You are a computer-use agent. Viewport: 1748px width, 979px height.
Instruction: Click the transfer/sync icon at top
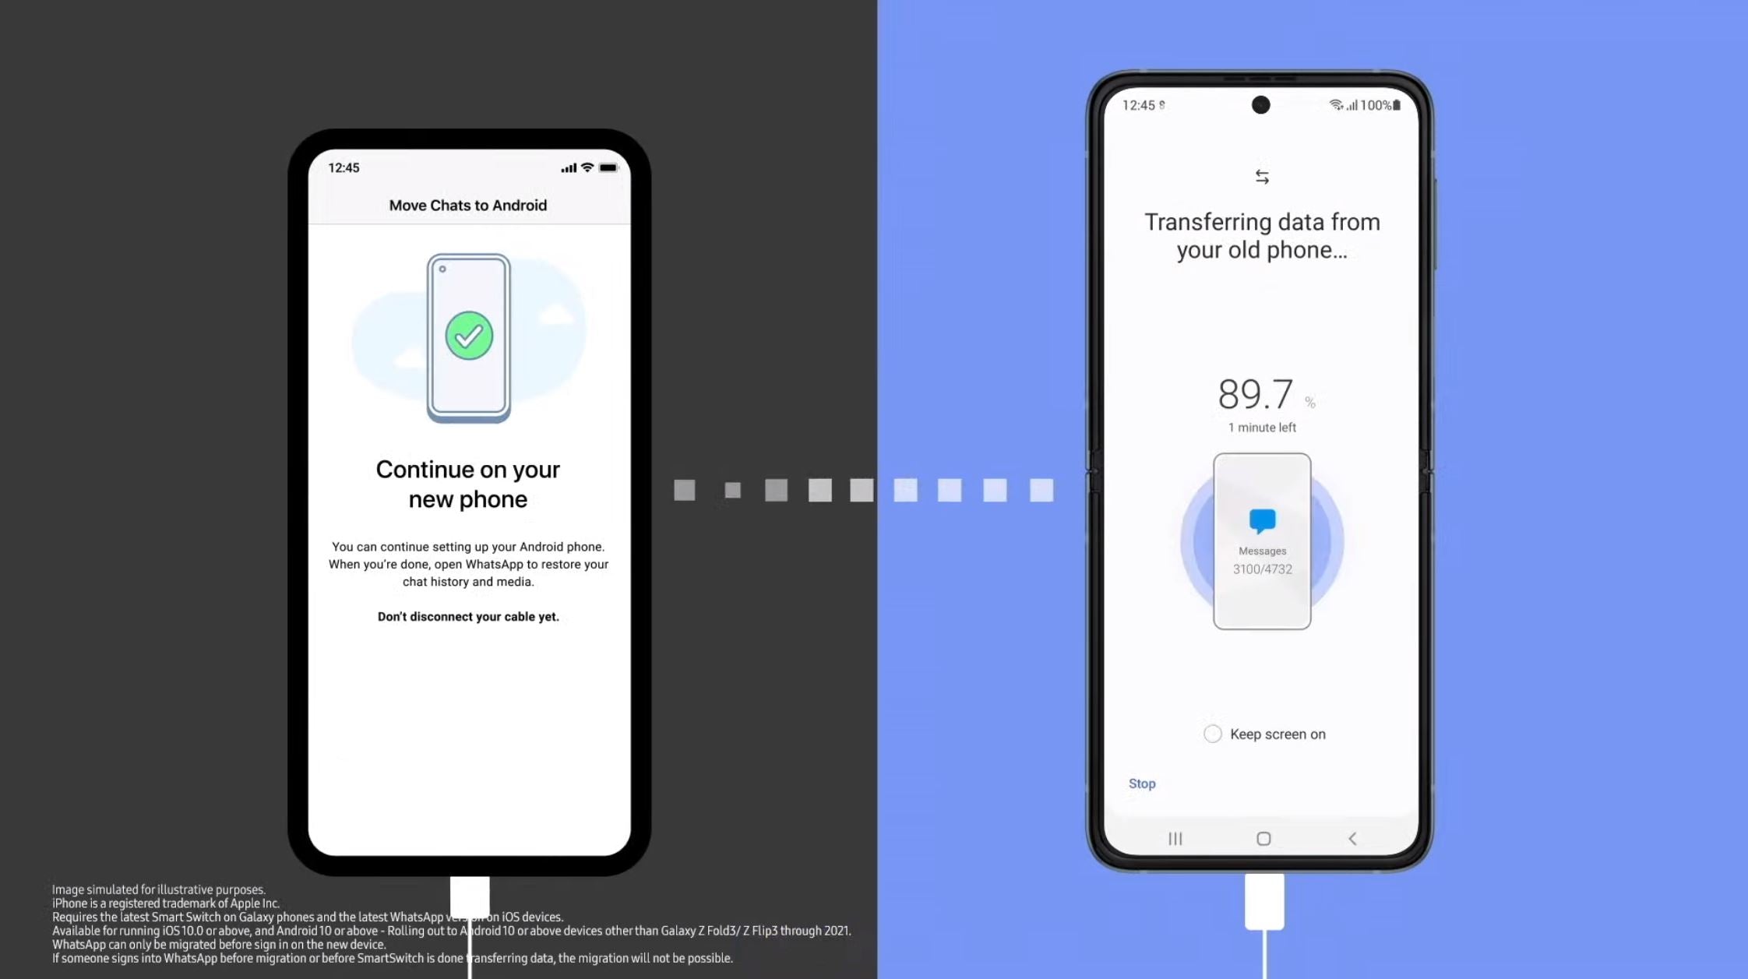1260,176
